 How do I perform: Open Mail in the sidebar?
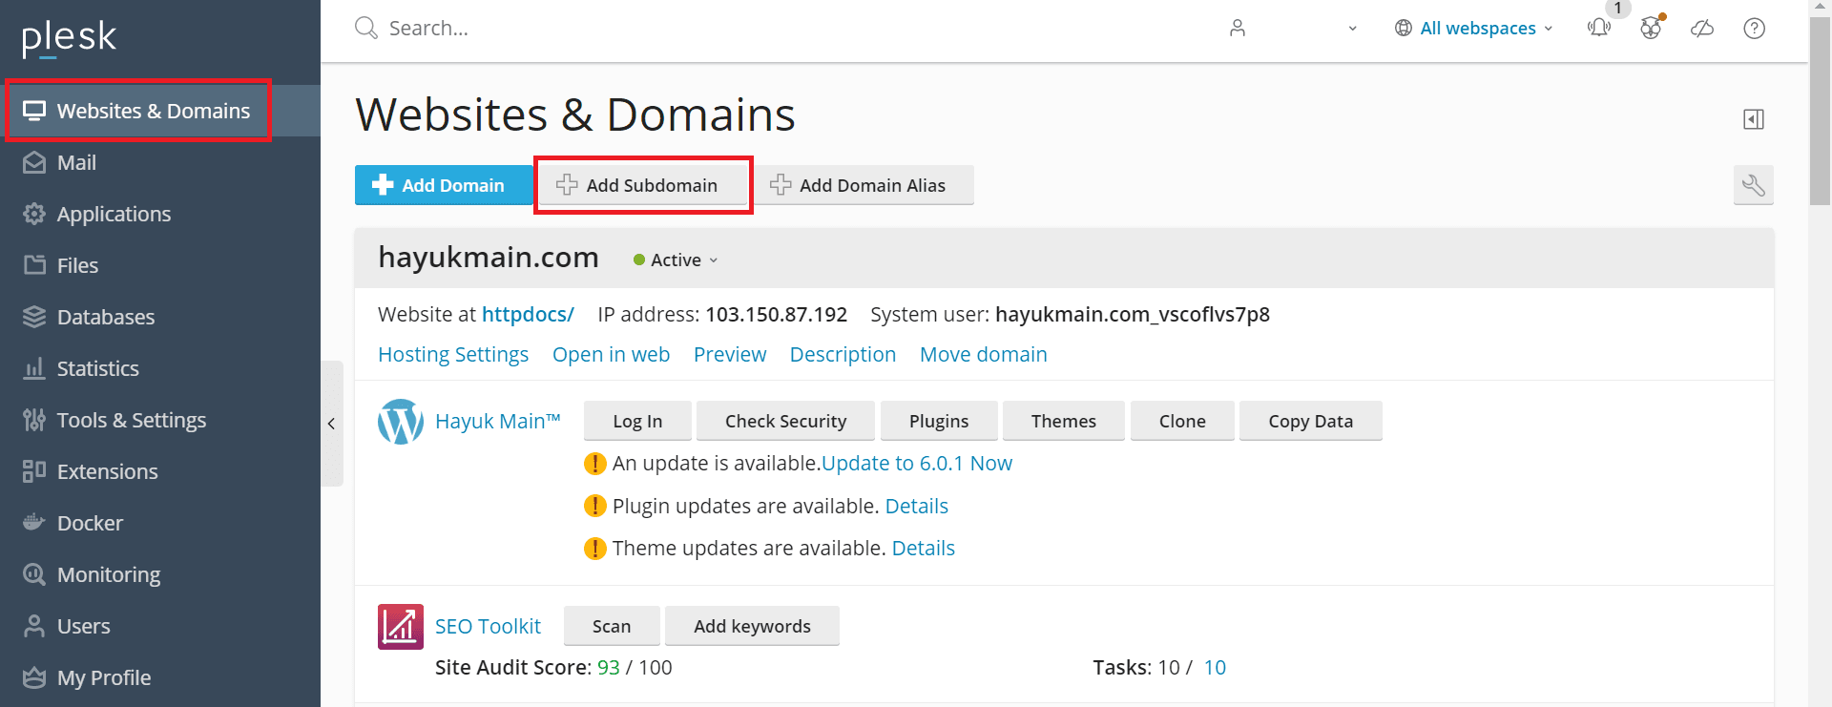click(x=76, y=163)
